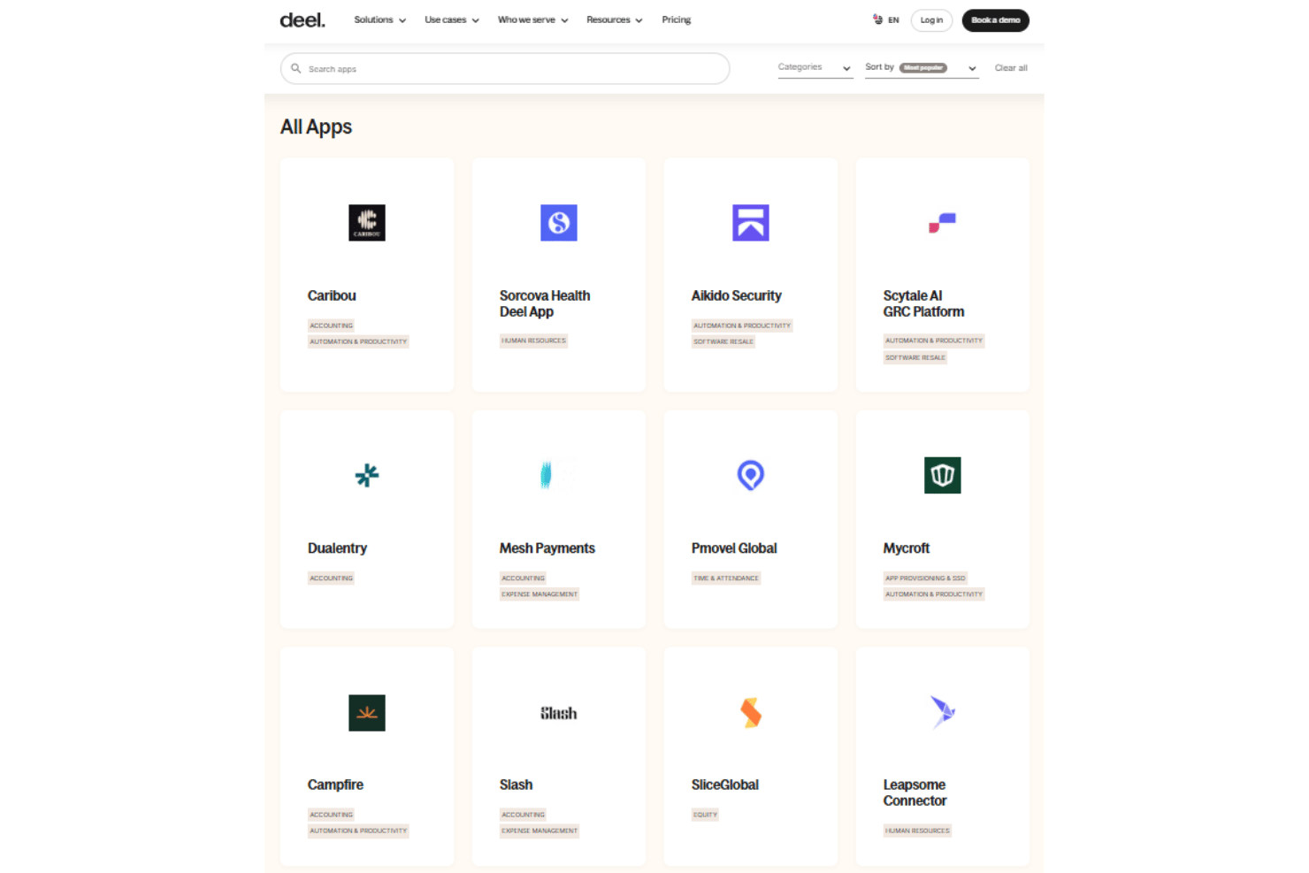Expand the Use cases menu
This screenshot has width=1309, height=873.
tap(452, 19)
